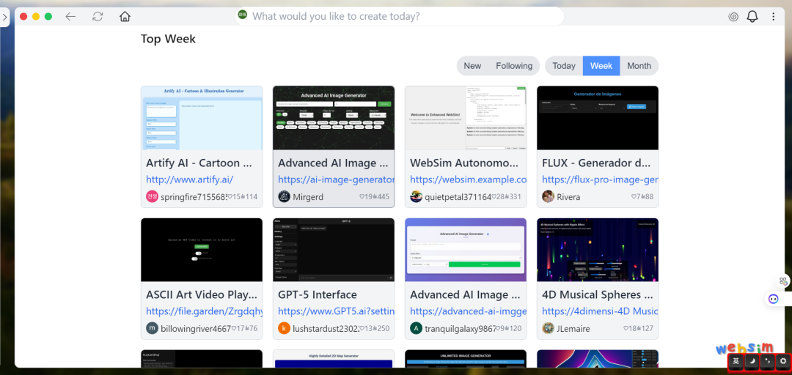Click JLemaire's avatar icon
This screenshot has width=792, height=375.
pos(548,328)
